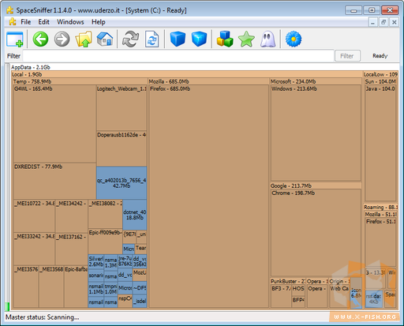404x326 pixels.
Task: Select the G4WL - 165.4Mb block
Action: [54, 124]
